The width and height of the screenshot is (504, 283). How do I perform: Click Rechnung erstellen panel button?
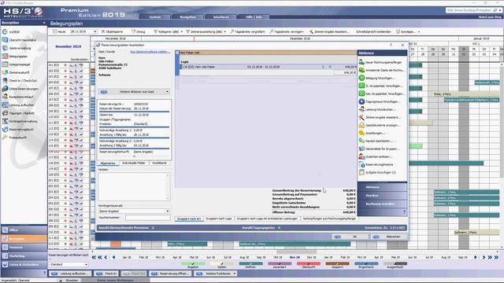point(380,204)
